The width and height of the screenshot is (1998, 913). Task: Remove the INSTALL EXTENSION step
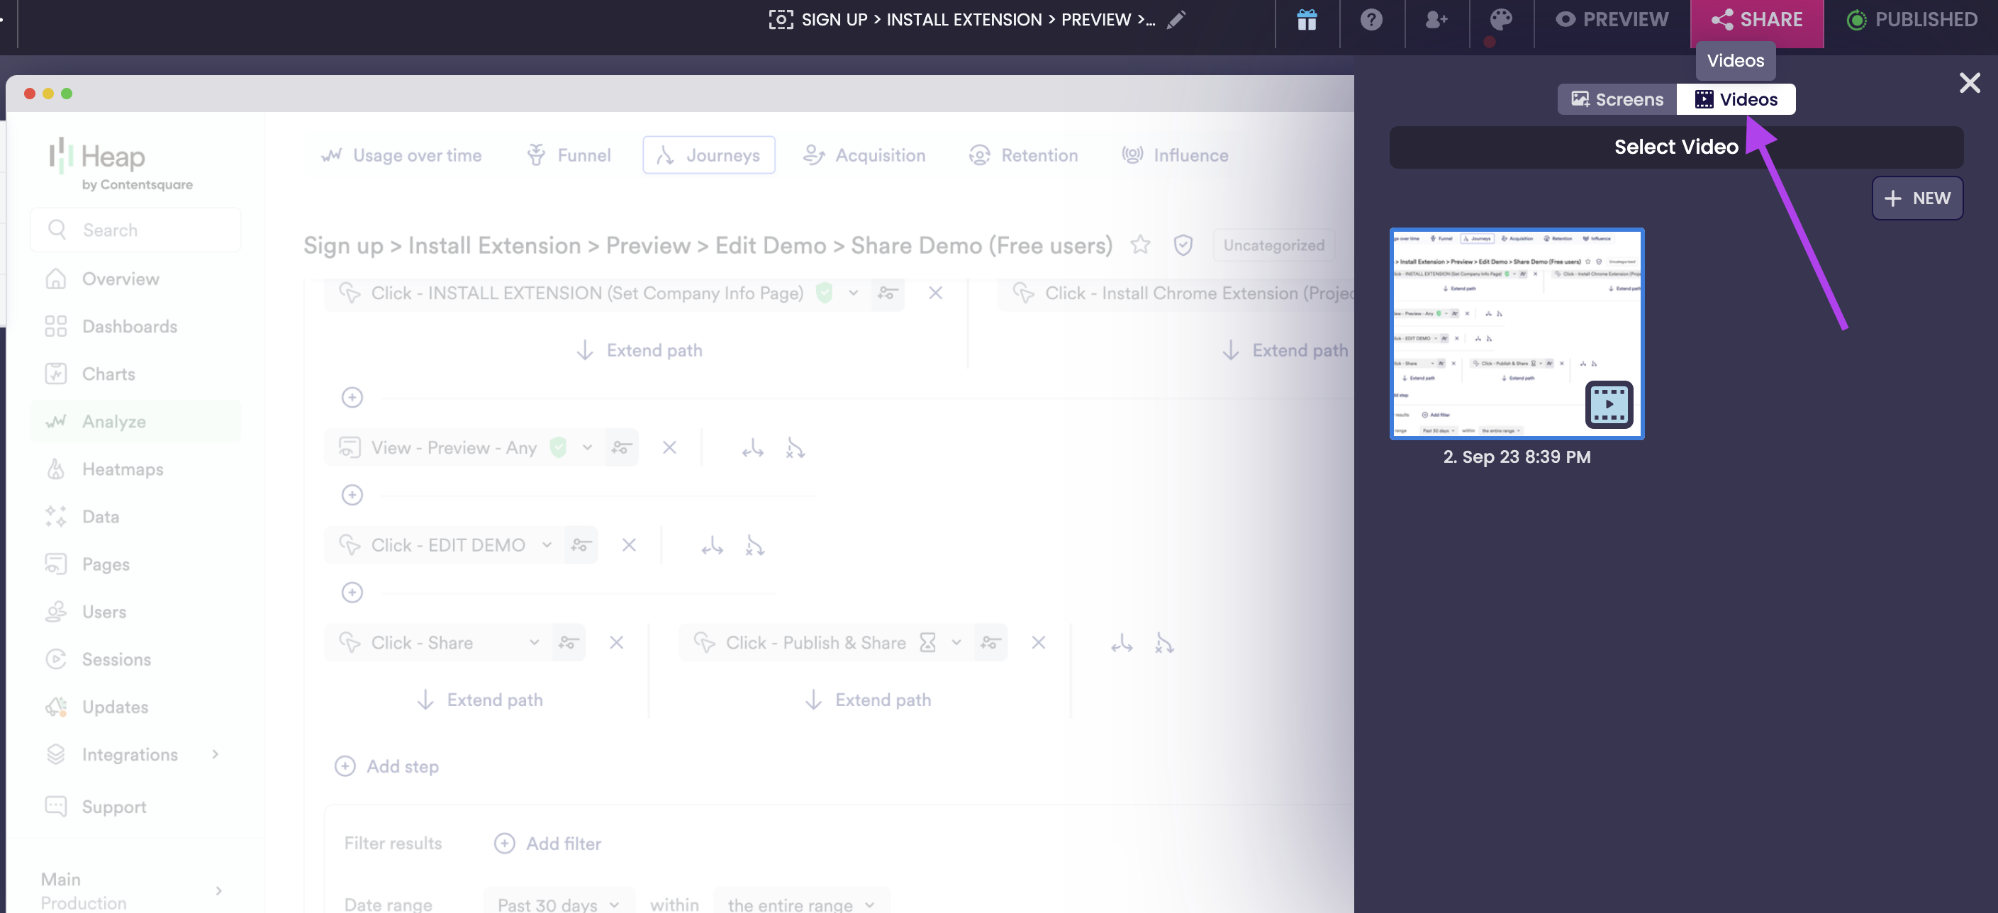pos(935,293)
